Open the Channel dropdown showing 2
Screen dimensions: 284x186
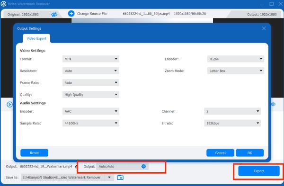tap(232, 111)
